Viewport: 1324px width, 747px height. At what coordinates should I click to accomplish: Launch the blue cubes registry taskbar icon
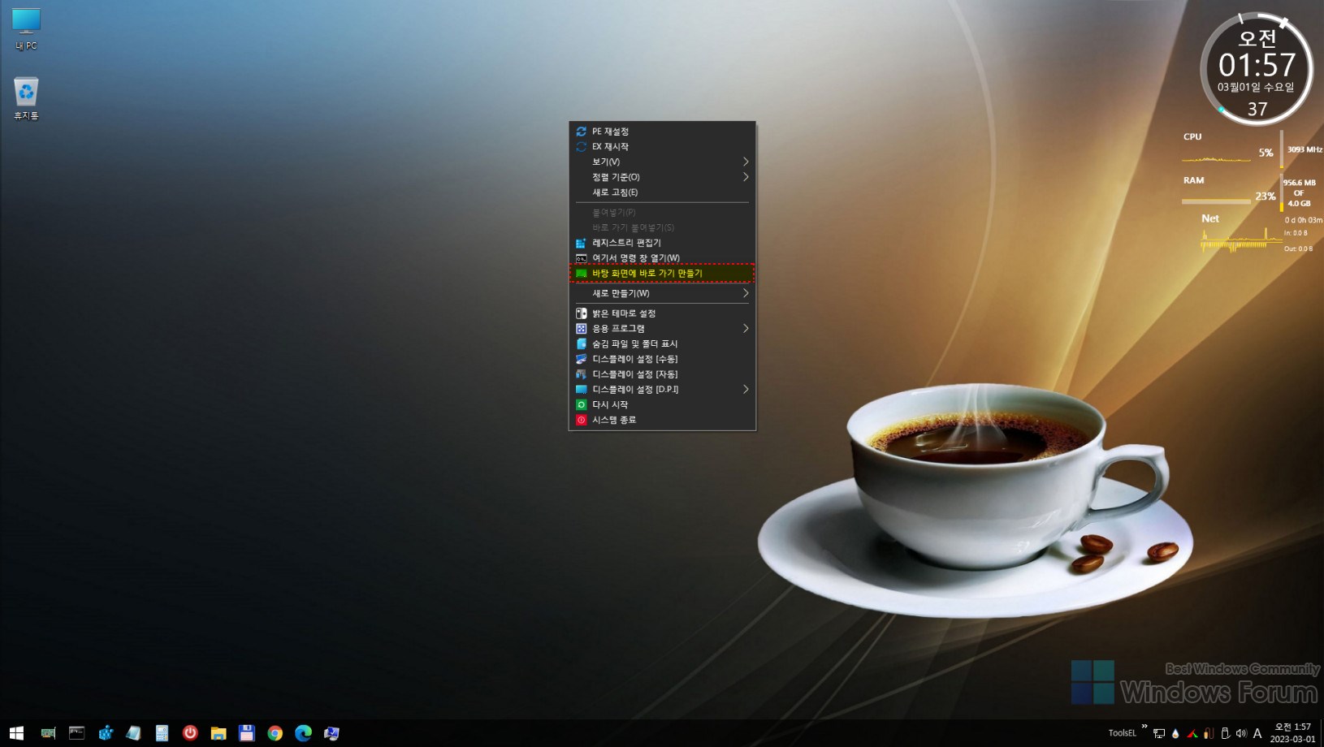coord(106,733)
